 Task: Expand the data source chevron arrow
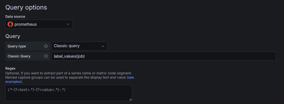tap(68, 24)
